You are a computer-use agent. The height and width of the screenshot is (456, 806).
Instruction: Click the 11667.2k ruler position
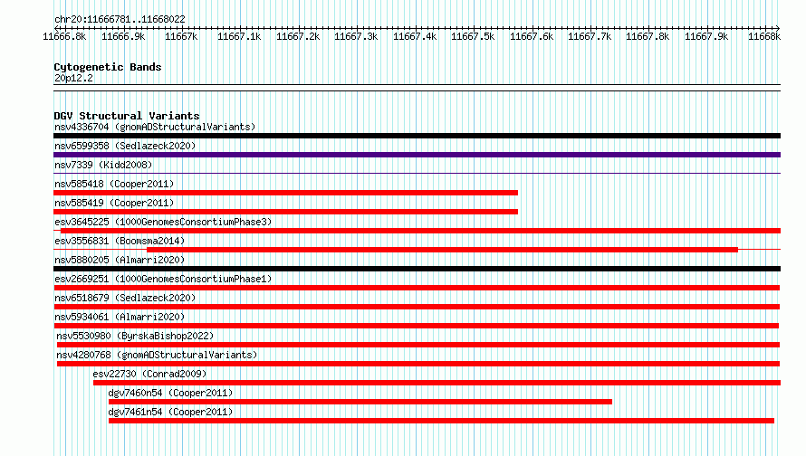(298, 36)
